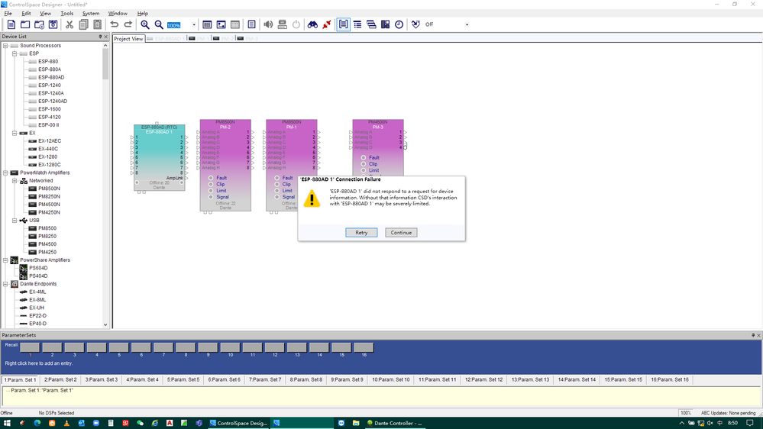The image size is (763, 429).
Task: Open Dante Controller from the taskbar
Action: click(x=394, y=423)
